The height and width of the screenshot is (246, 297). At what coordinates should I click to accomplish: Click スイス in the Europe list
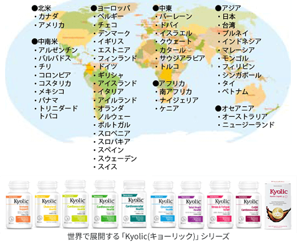click(107, 166)
